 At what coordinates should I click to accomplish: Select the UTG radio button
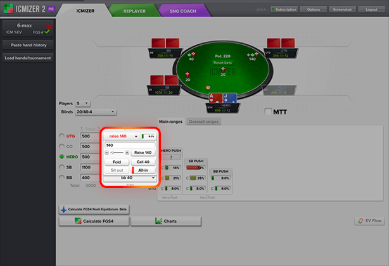point(61,136)
